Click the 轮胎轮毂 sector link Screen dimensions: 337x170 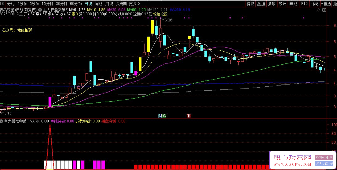coord(160,14)
